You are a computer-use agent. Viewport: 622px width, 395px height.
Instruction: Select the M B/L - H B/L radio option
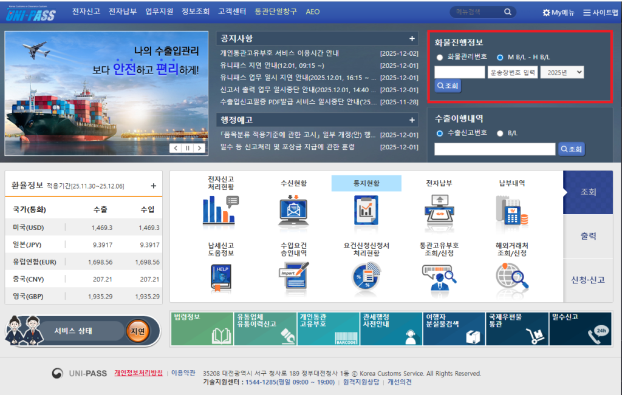click(500, 58)
